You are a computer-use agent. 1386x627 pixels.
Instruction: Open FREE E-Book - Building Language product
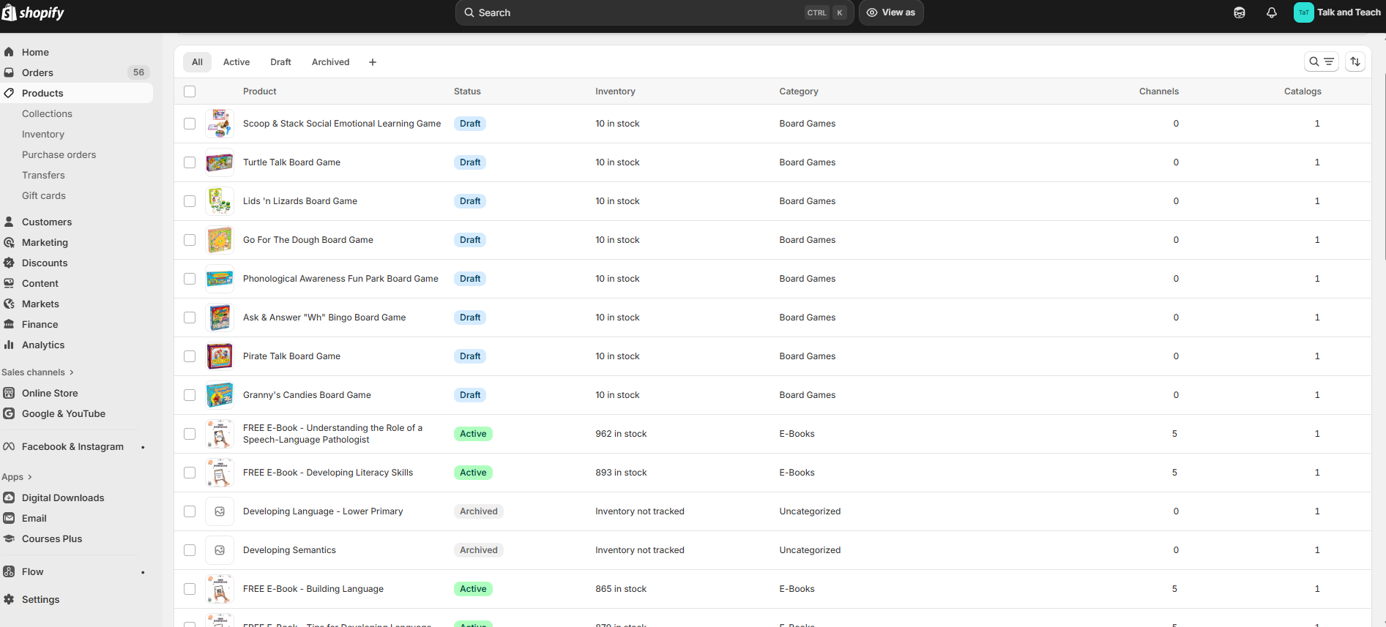313,589
